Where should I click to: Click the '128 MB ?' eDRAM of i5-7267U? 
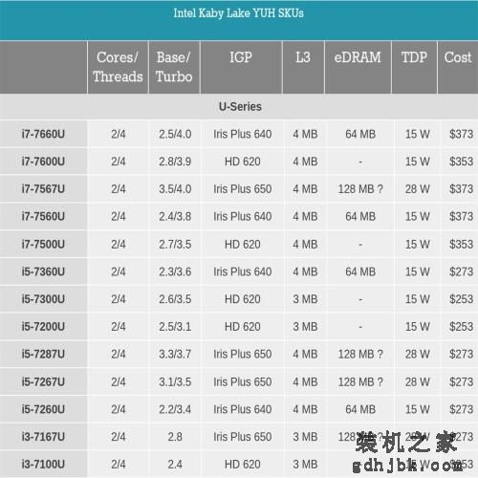click(360, 381)
